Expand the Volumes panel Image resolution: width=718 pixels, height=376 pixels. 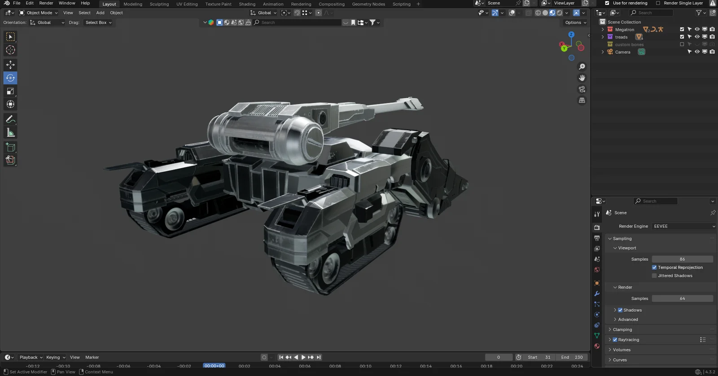(x=622, y=350)
